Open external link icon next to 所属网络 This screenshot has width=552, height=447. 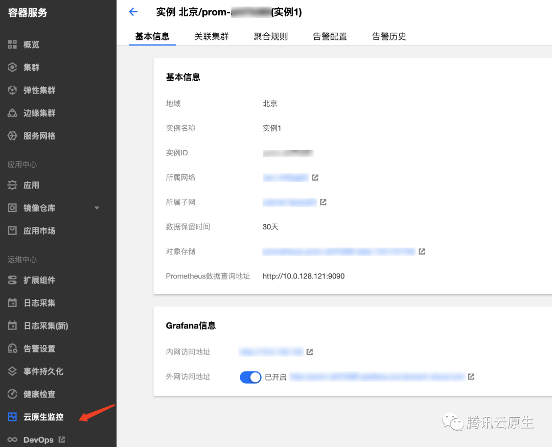point(315,178)
